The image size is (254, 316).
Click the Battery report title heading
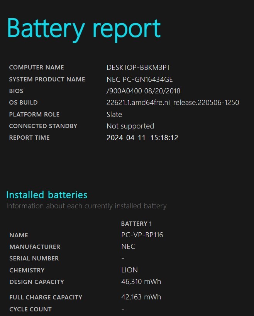pyautogui.click(x=84, y=28)
